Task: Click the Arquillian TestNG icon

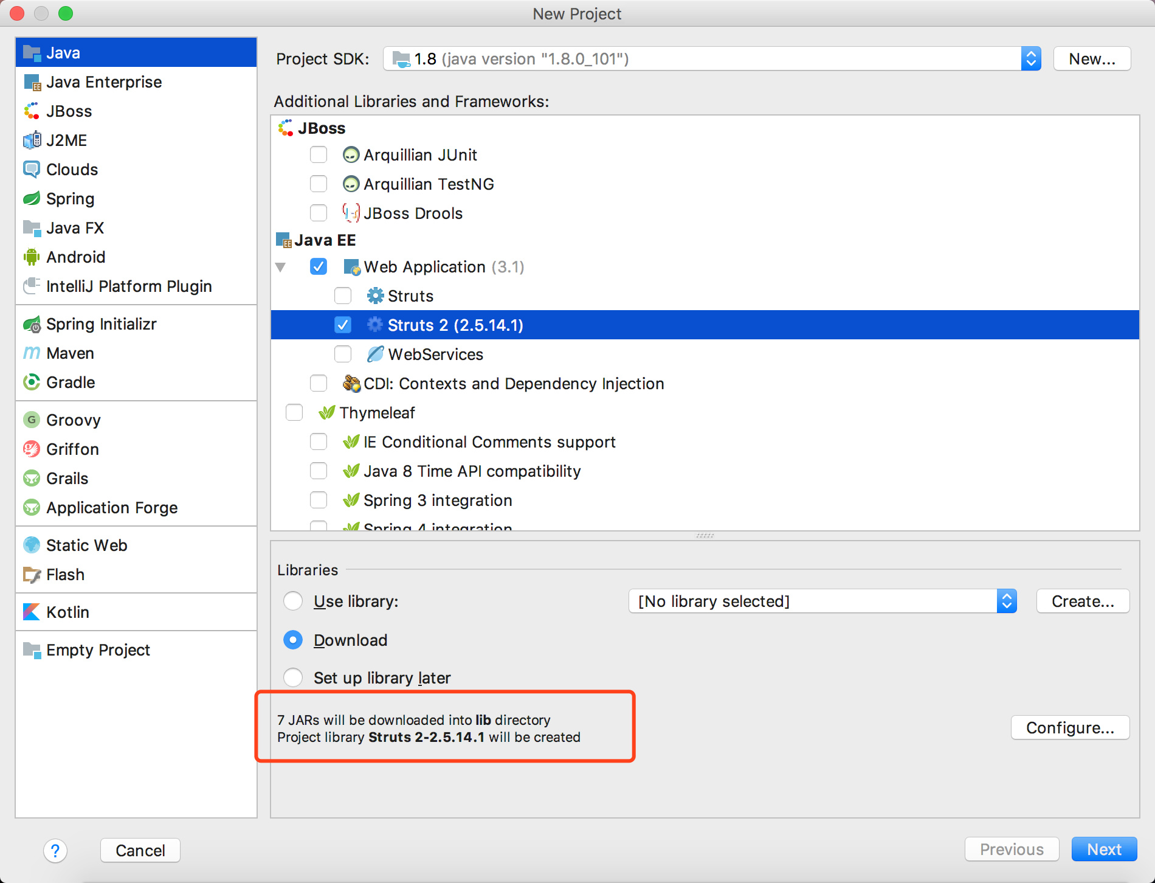Action: 351,184
